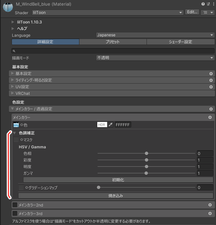This screenshot has height=225, width=216.
Task: Open the shader list view icon dropdown
Action: [x=208, y=12]
